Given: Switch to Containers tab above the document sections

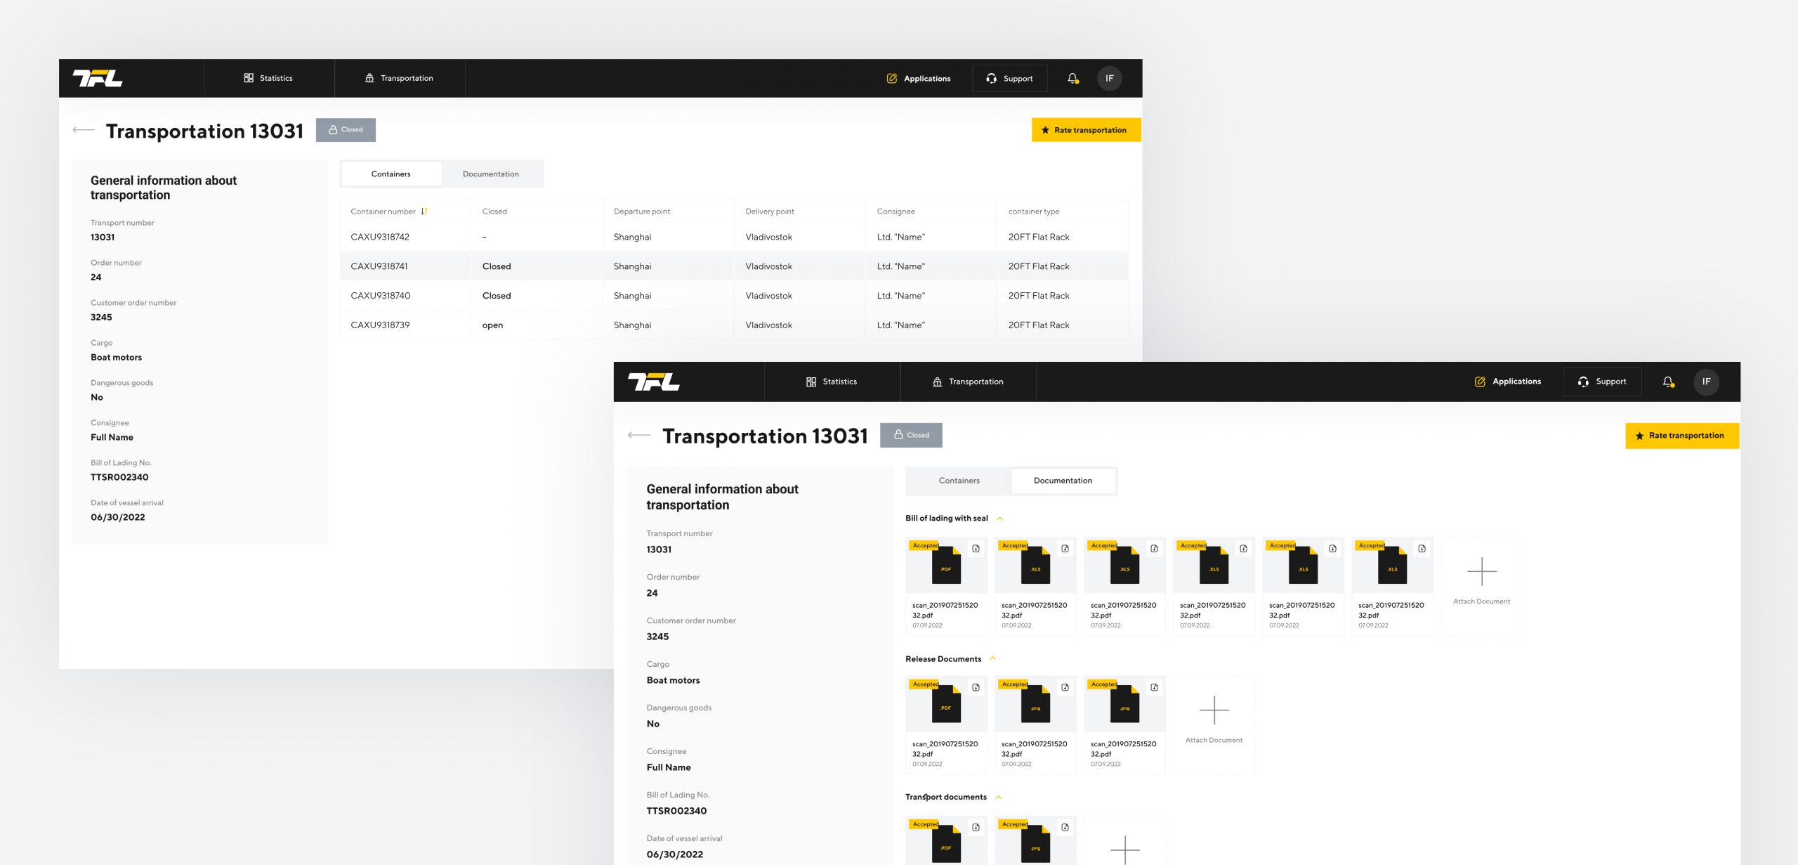Looking at the screenshot, I should pyautogui.click(x=959, y=481).
